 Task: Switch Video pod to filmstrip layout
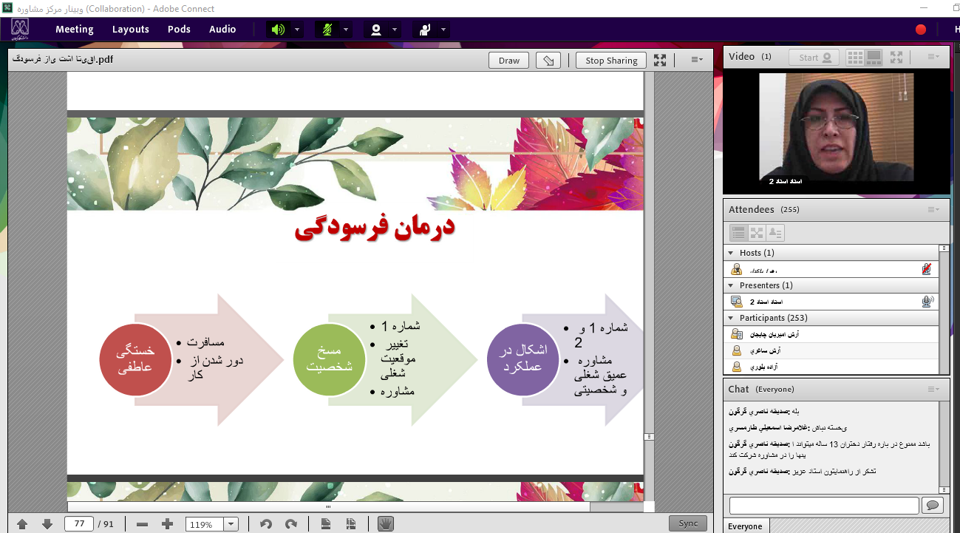874,58
